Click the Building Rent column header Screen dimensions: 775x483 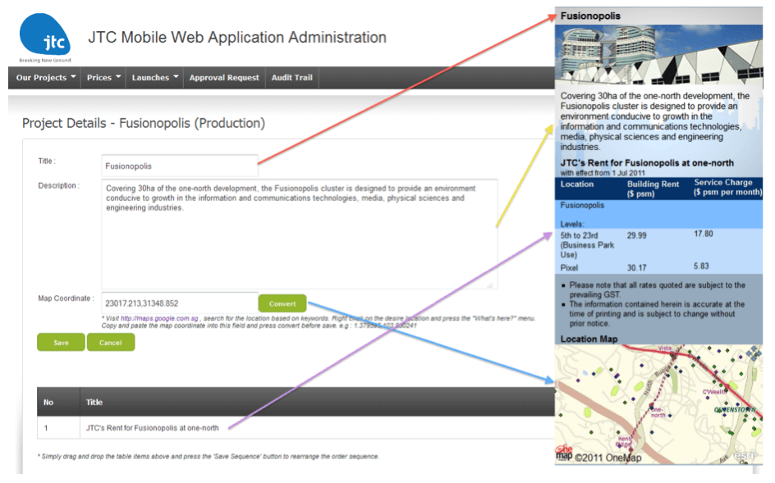tap(653, 189)
